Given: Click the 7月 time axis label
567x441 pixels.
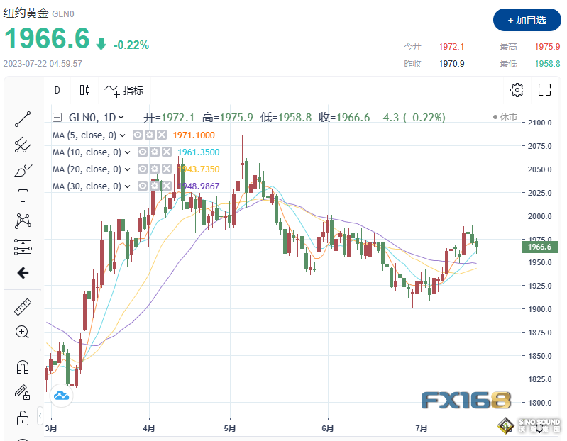Looking at the screenshot, I should point(422,428).
